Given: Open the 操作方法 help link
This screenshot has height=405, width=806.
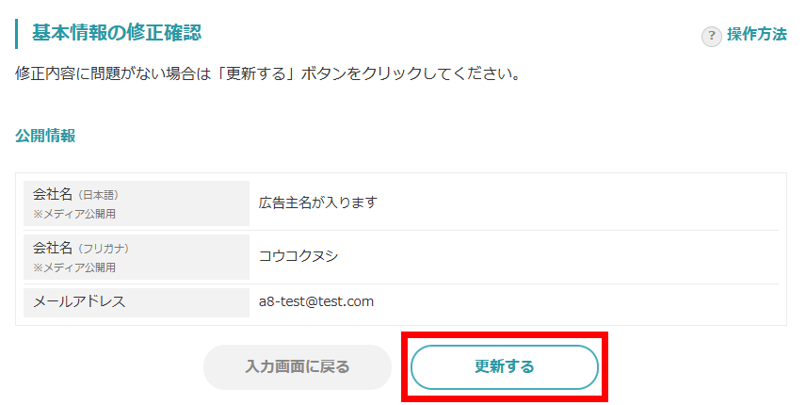Looking at the screenshot, I should coord(756,35).
